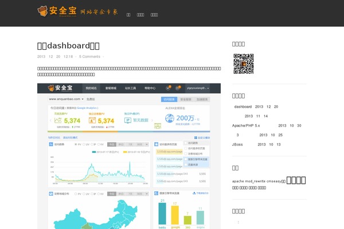Open the dashboard 2013 12 20 recent post

pos(256,106)
